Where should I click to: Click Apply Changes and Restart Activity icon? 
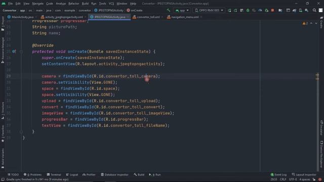(x=235, y=10)
